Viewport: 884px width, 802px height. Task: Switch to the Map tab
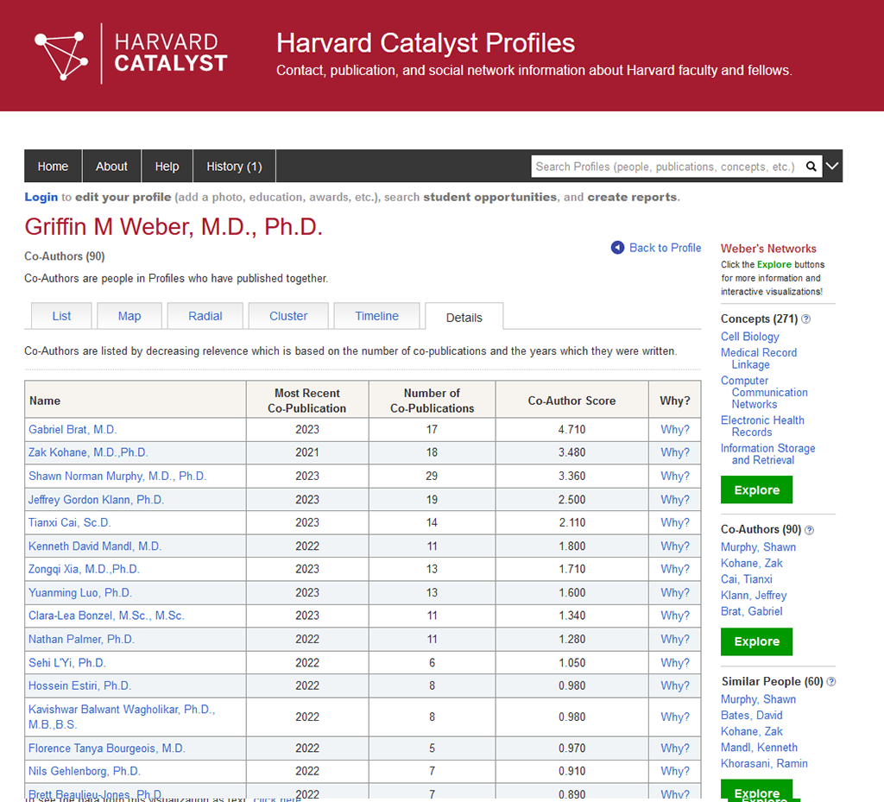click(129, 316)
